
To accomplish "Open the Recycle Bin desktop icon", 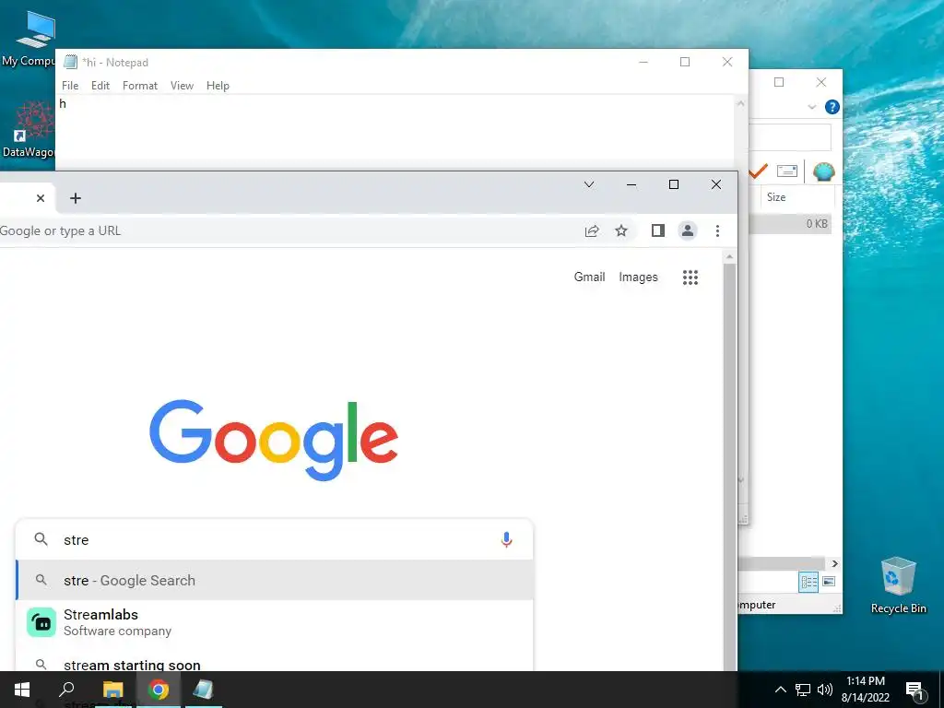I will coord(898,585).
